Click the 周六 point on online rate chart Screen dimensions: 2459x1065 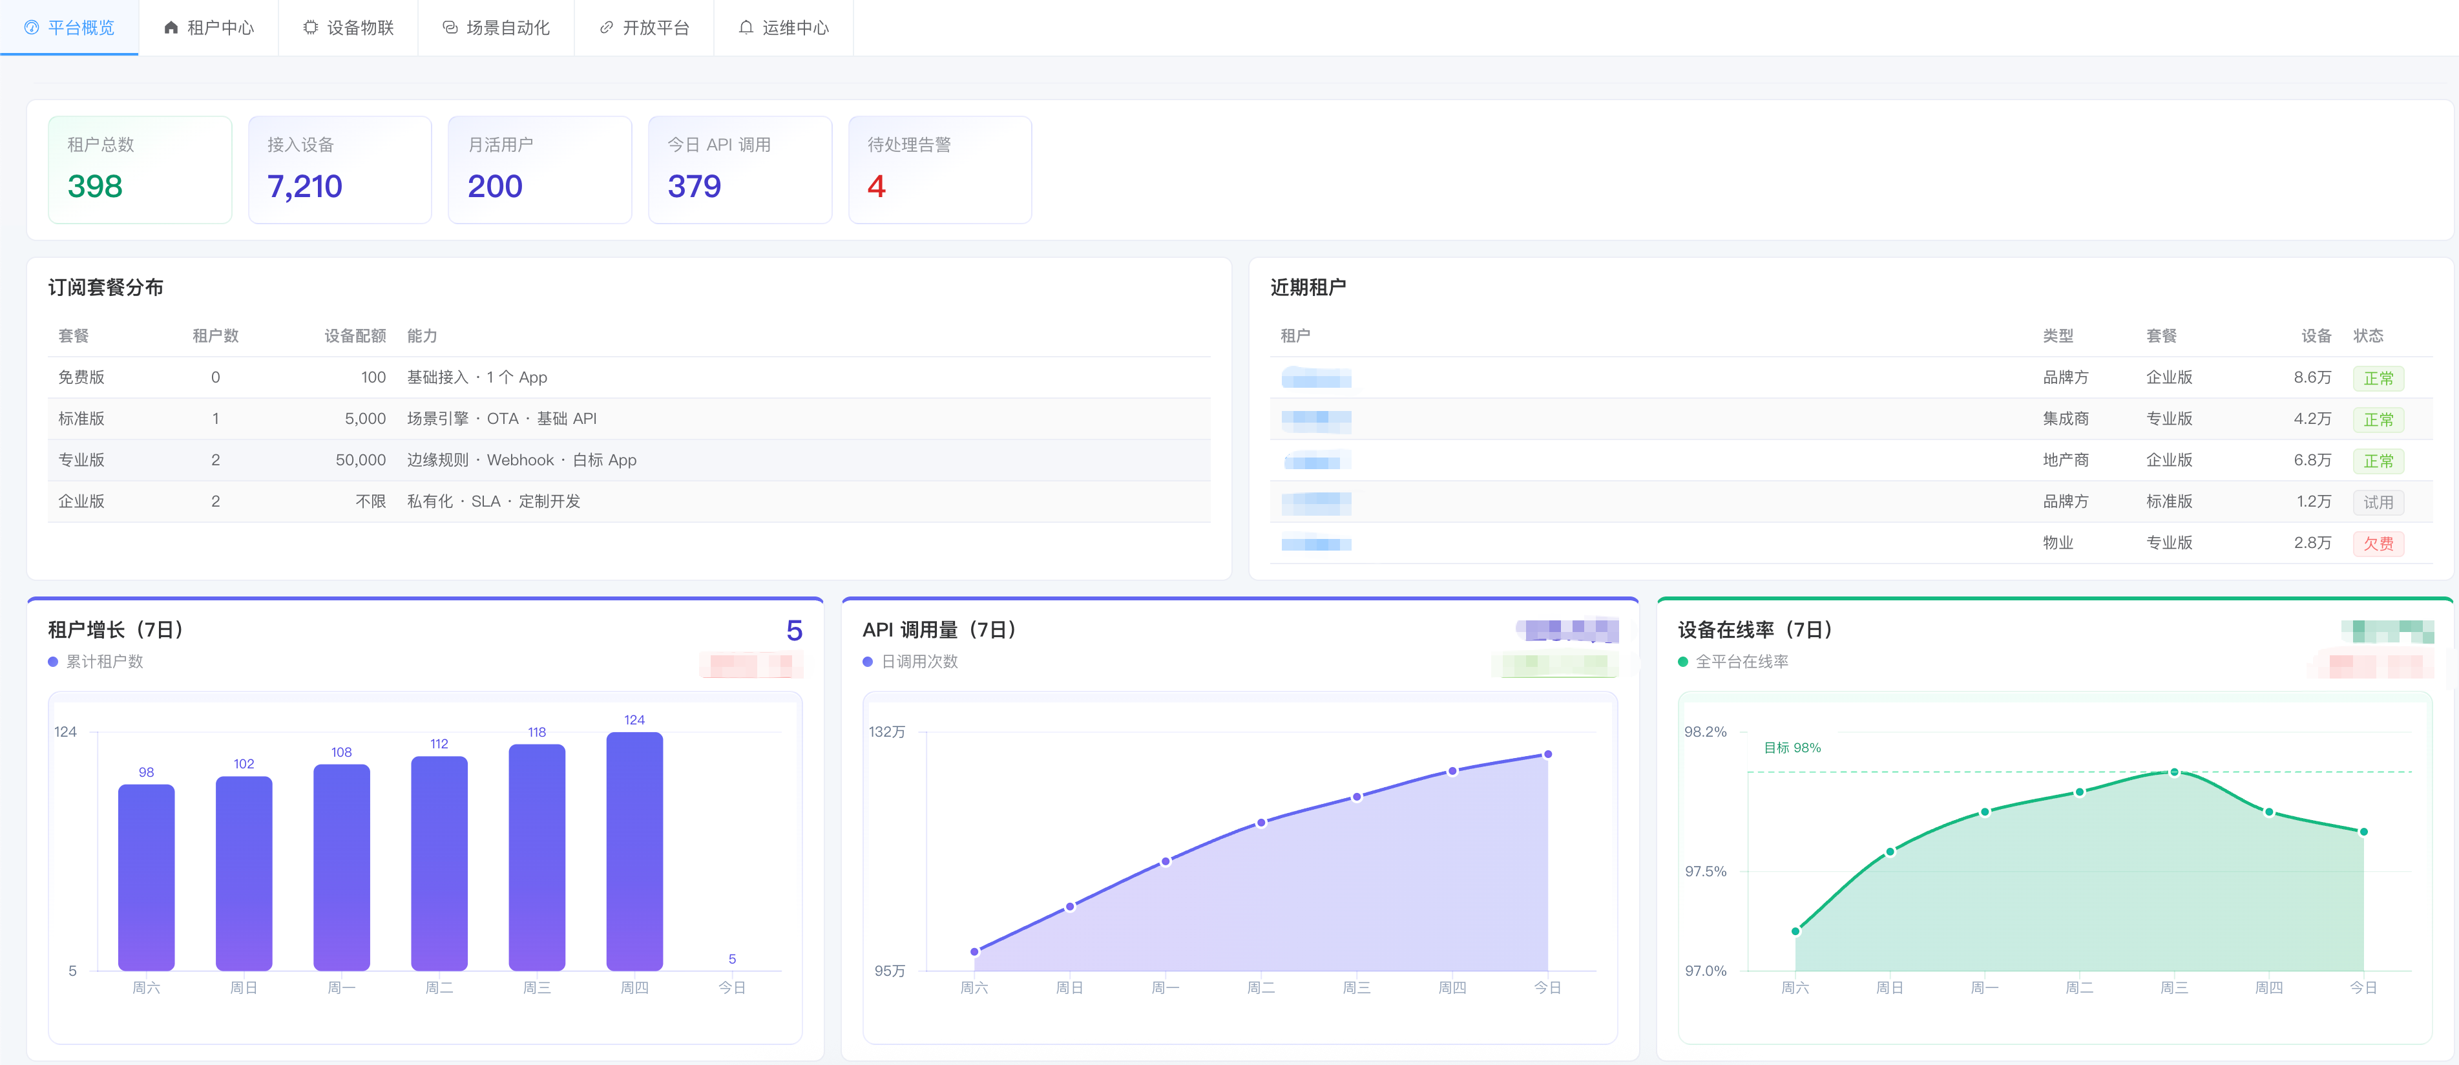tap(1795, 931)
